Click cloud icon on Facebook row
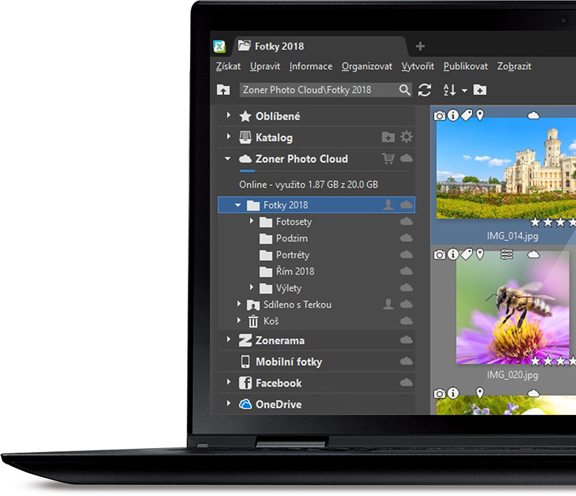The image size is (576, 496). (x=407, y=383)
